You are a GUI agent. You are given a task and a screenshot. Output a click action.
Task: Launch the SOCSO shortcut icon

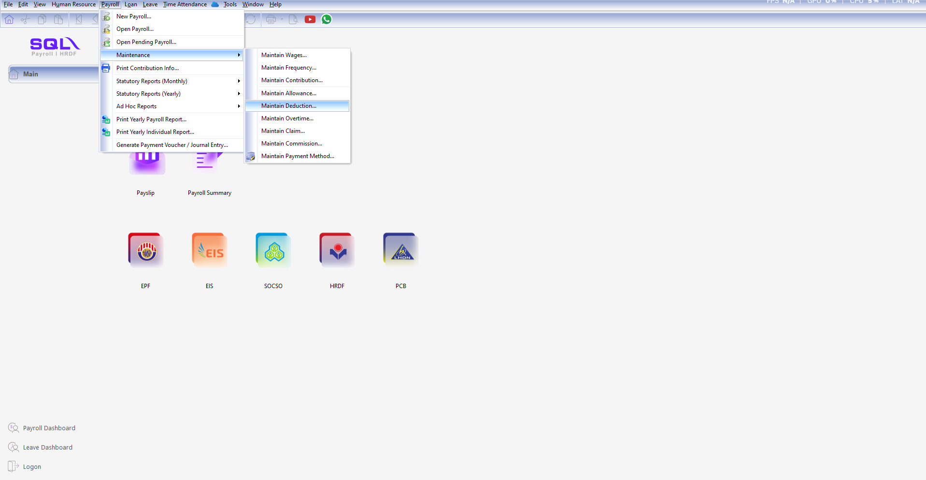click(273, 250)
